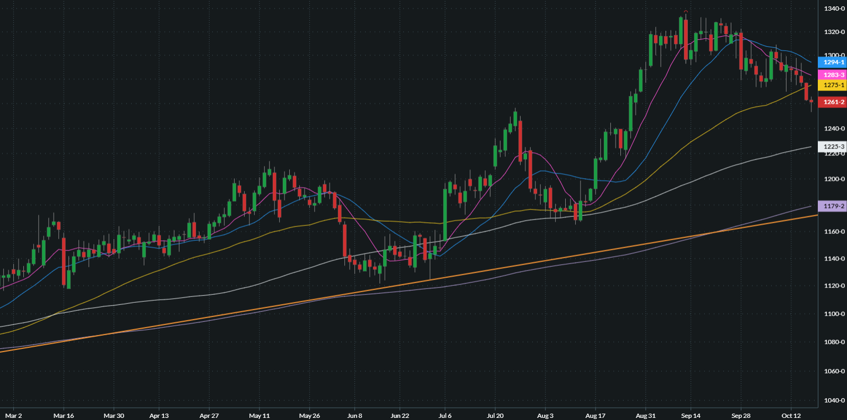Click the Jun 8 date label
The width and height of the screenshot is (847, 420).
[x=355, y=416]
